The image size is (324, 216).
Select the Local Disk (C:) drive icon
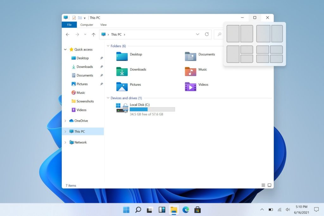tap(122, 108)
